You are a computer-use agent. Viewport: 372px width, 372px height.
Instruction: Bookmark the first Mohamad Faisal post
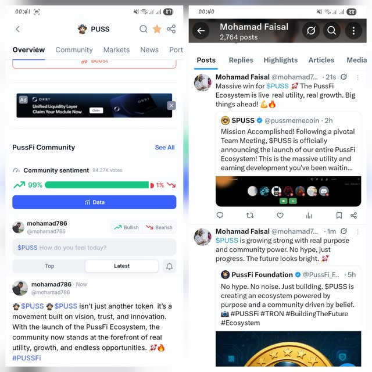coord(339,216)
